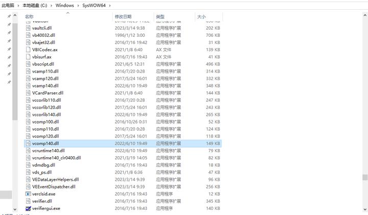Click the date 2021/6/5 12:31
368x215 pixels.
tap(129, 64)
